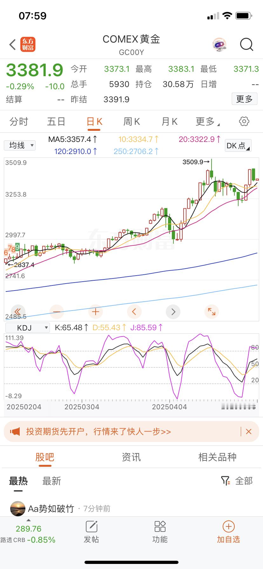Expand chart to fullscreen
The image size is (263, 569).
click(212, 312)
